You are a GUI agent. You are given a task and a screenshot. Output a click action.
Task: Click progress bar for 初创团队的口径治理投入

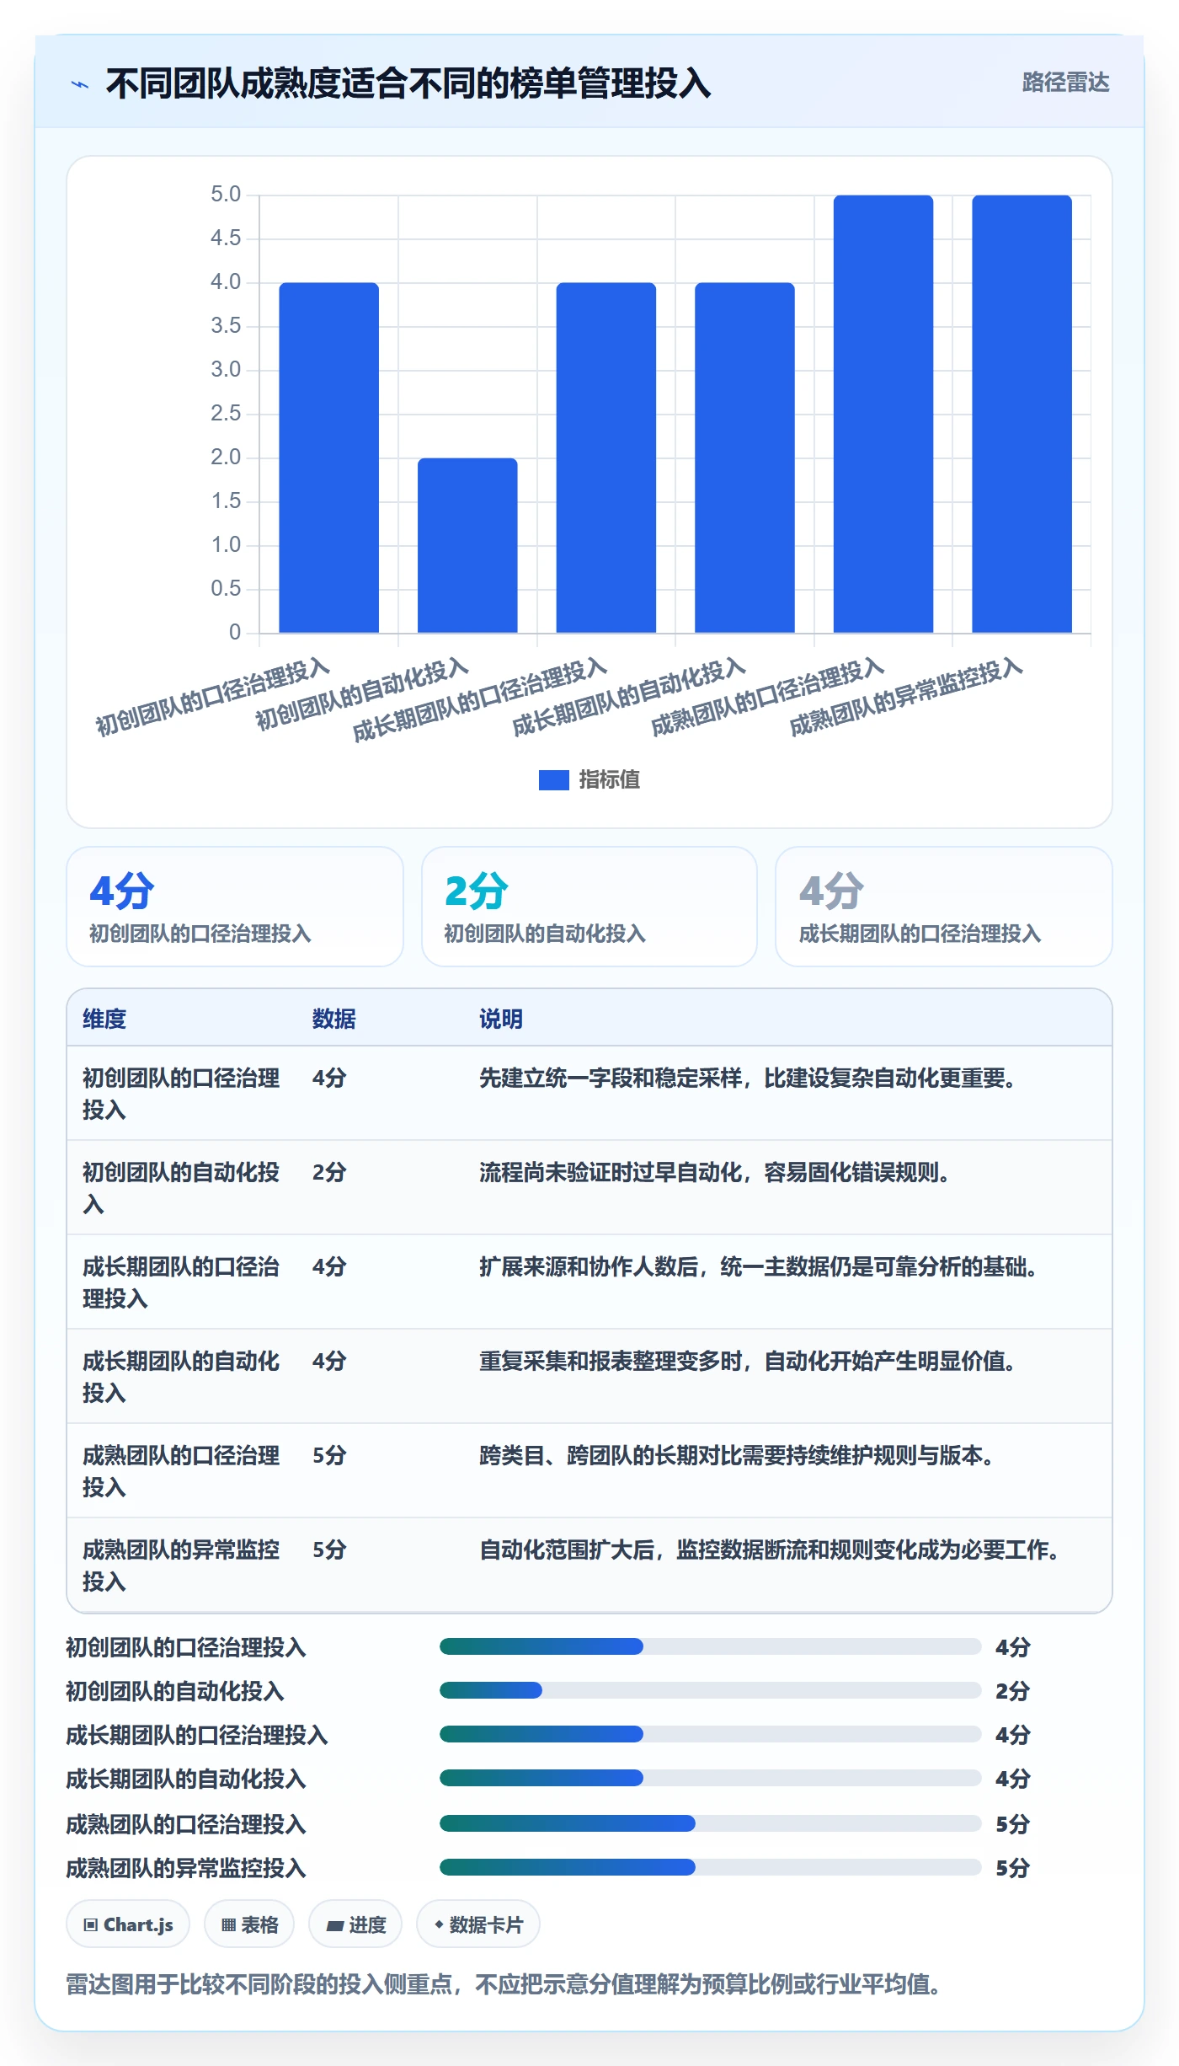click(x=711, y=1646)
